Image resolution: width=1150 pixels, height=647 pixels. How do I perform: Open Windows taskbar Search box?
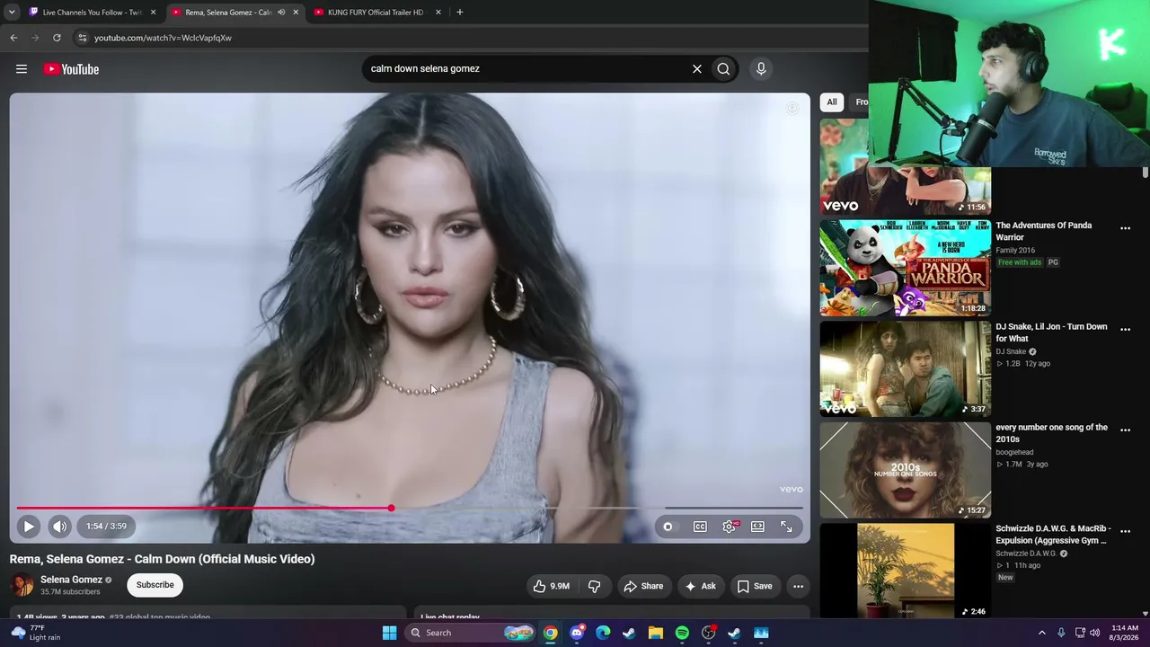(x=471, y=633)
